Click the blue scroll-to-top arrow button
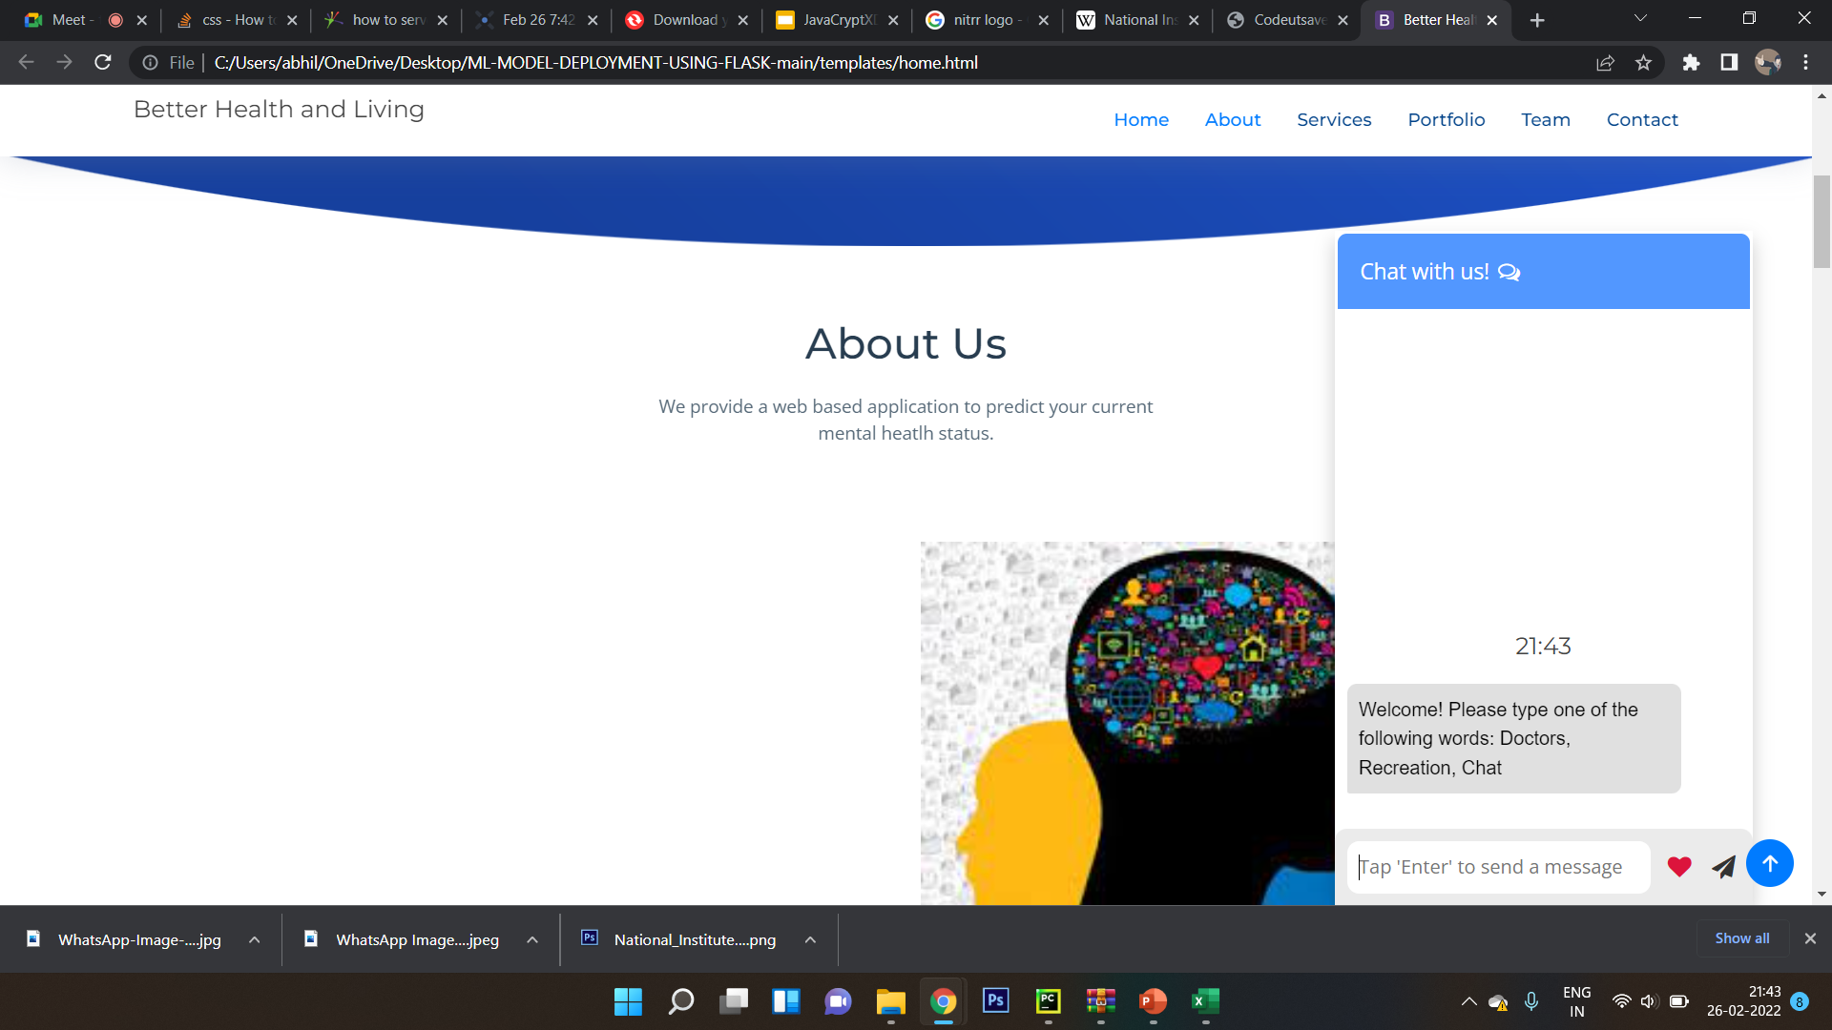 pyautogui.click(x=1770, y=863)
